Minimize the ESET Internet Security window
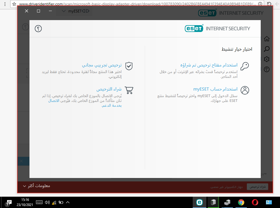 [x=50, y=11]
